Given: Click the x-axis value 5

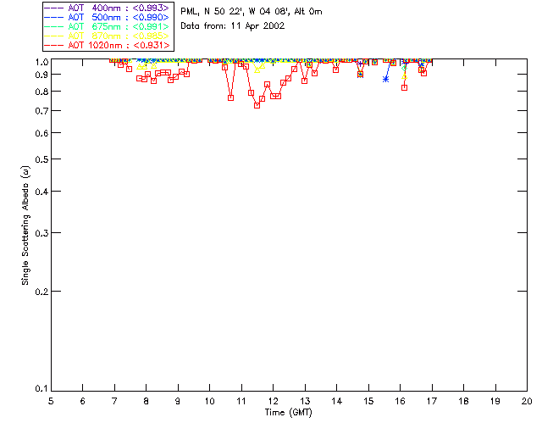Looking at the screenshot, I should coord(51,401).
